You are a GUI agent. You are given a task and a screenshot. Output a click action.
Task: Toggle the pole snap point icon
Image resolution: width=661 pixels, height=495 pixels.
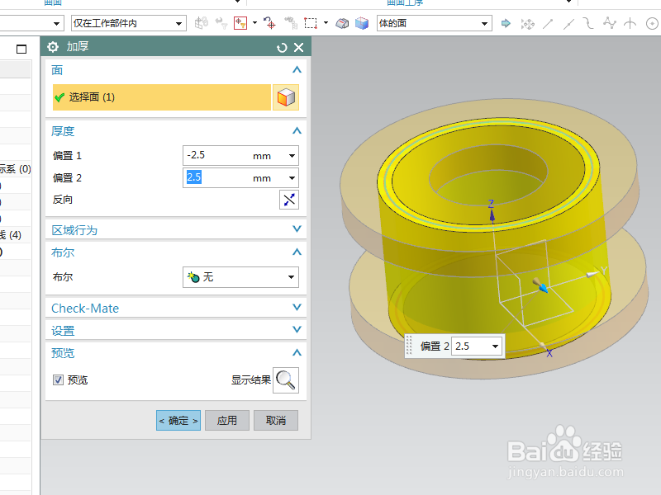click(x=609, y=23)
